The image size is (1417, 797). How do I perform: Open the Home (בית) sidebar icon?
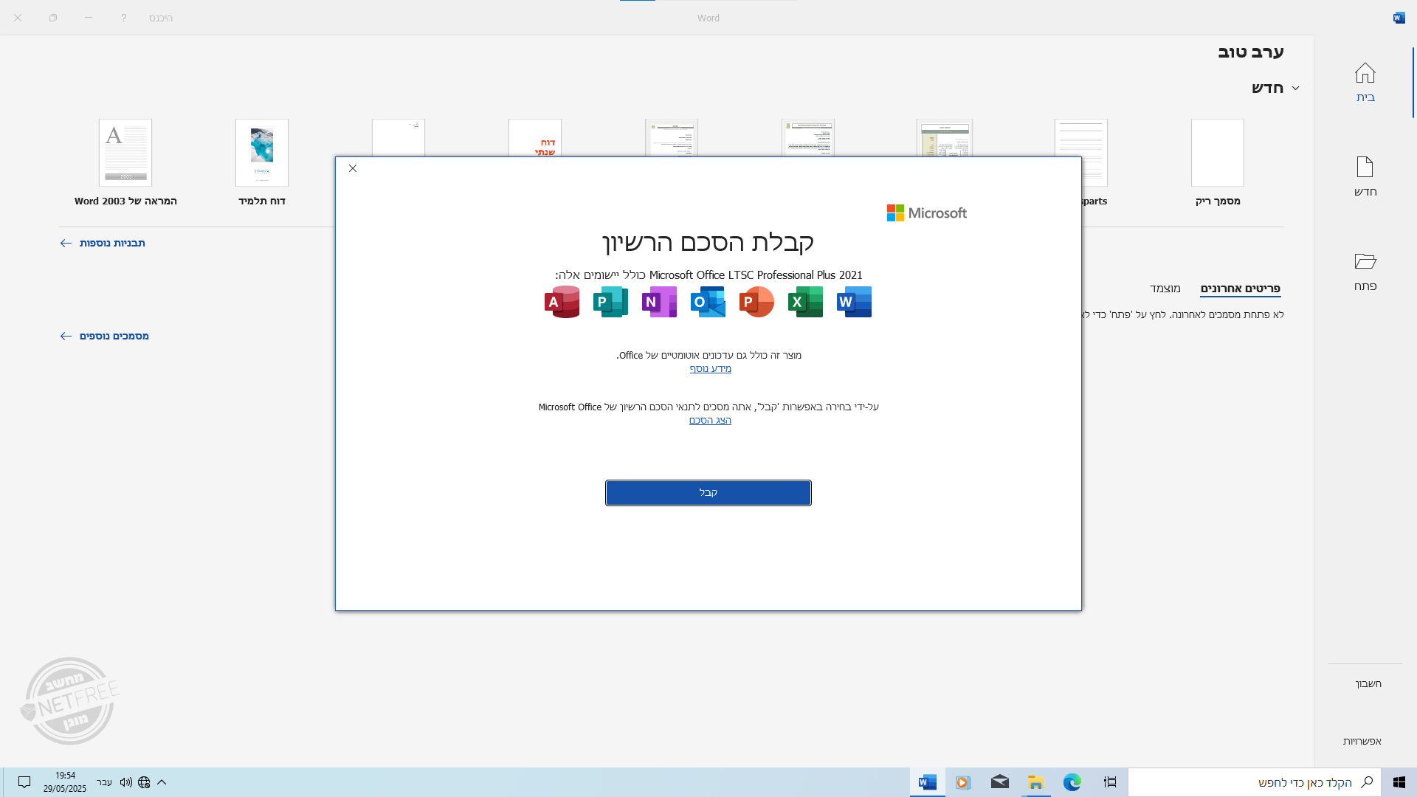coord(1365,82)
